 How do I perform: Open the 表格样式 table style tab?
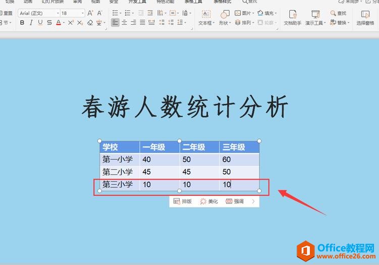point(224,2)
